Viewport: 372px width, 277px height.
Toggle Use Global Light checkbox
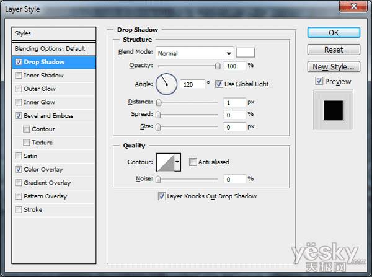[219, 84]
